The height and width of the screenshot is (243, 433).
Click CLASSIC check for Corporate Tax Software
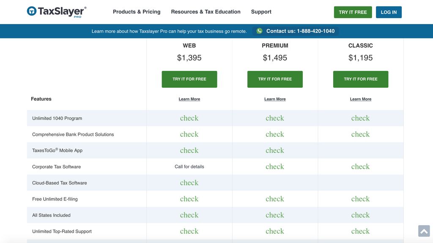click(x=360, y=166)
